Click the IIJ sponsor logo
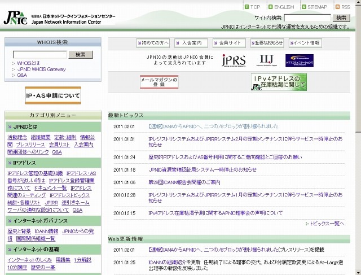The image size is (361, 275). click(x=267, y=60)
